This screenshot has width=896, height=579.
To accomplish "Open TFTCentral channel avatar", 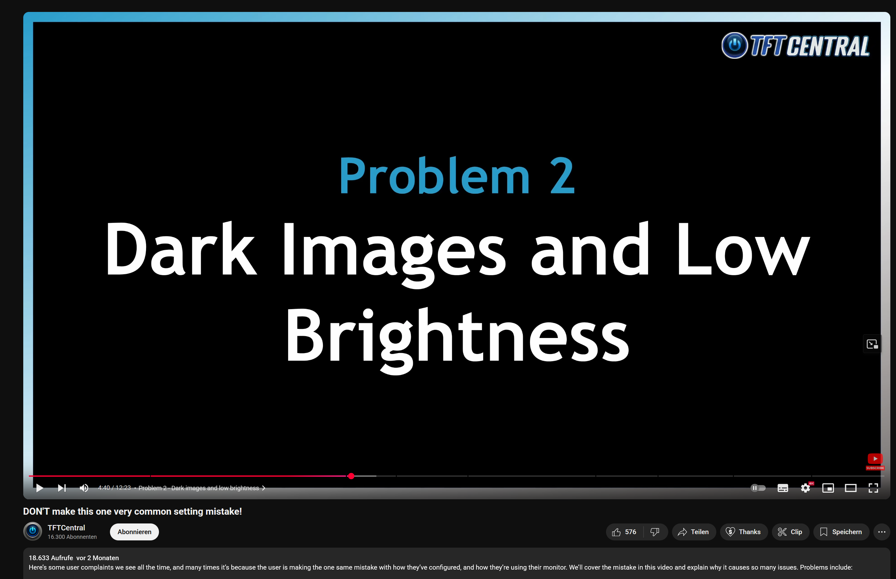I will click(33, 531).
